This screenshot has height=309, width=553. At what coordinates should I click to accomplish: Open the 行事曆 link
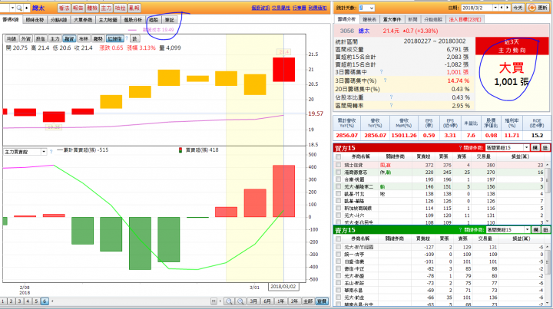click(x=299, y=8)
